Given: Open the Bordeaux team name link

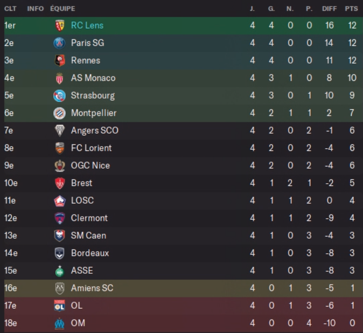Looking at the screenshot, I should click(x=90, y=253).
